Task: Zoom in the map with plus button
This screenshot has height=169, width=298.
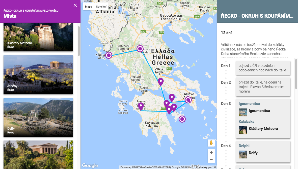Action: coord(211,153)
